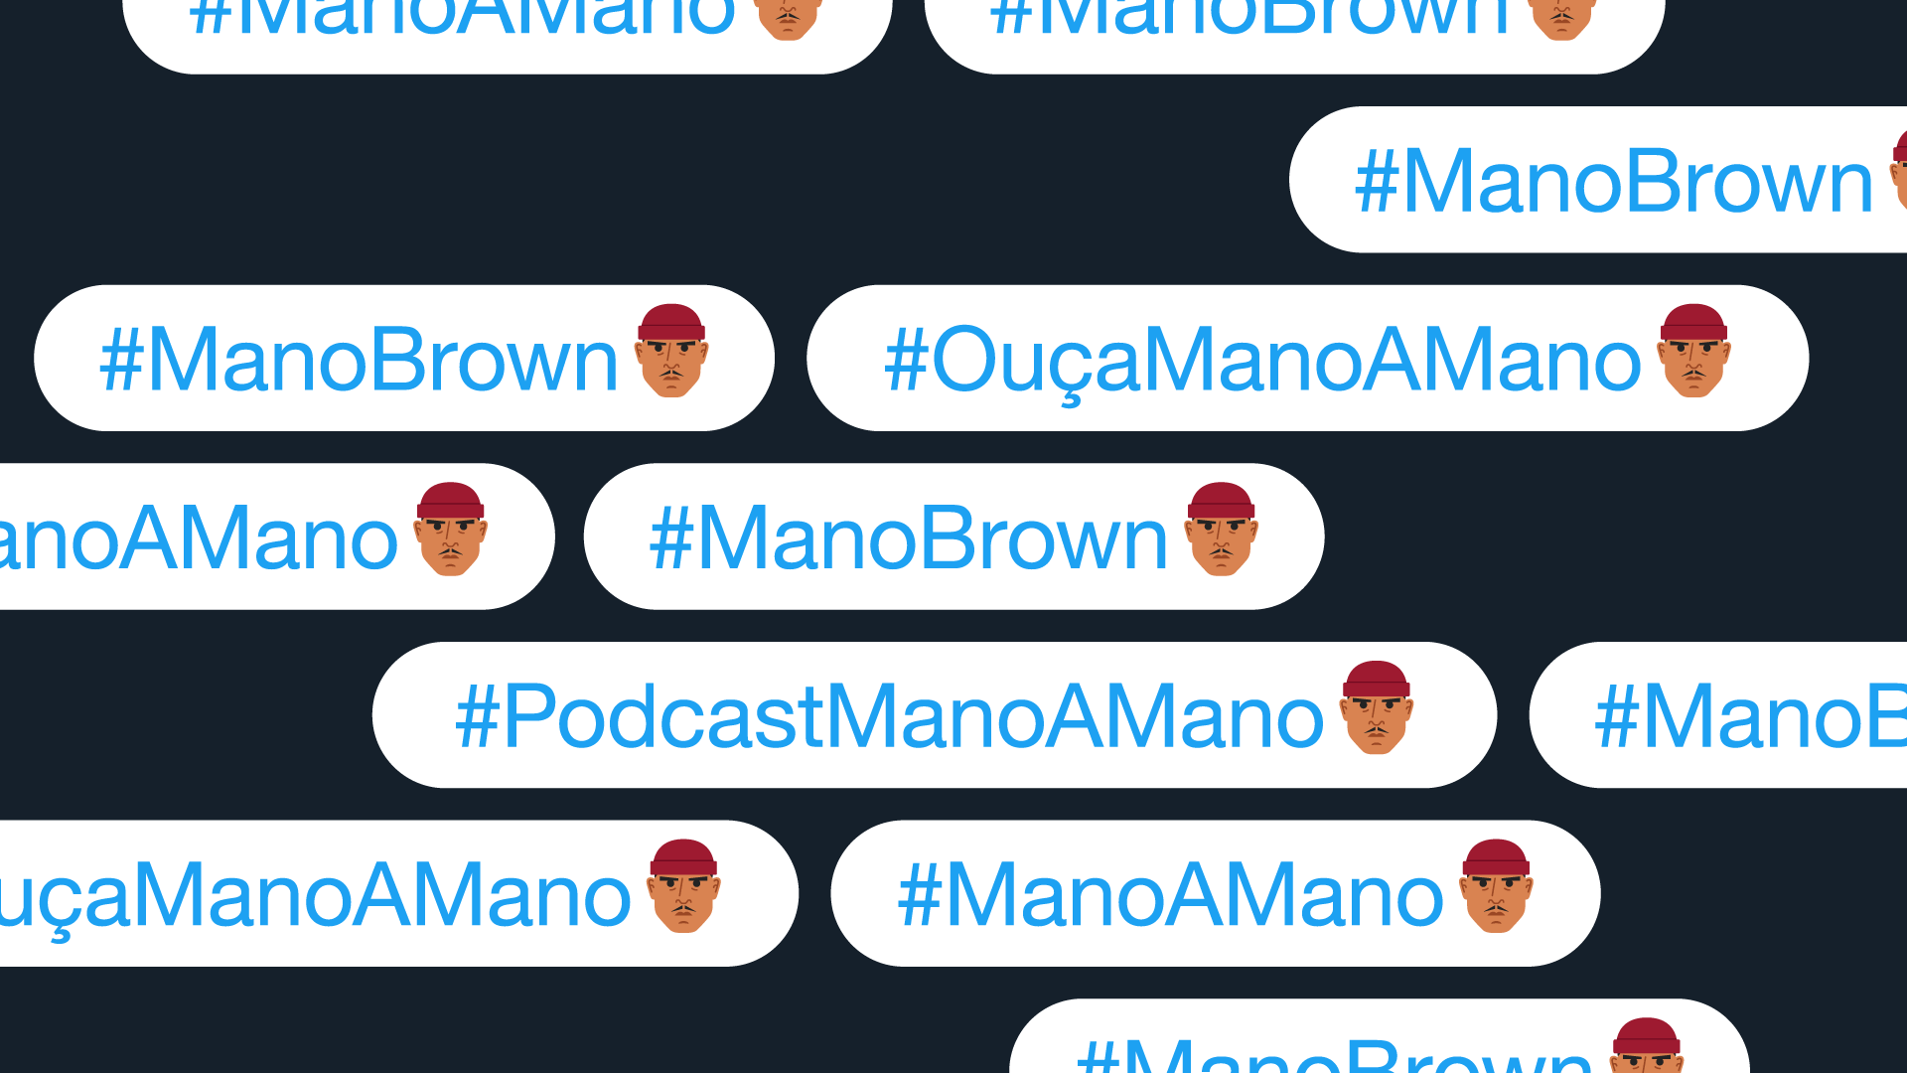Click the emoji face beside #OuçaManoAMano
This screenshot has width=1907, height=1073.
coord(1693,351)
